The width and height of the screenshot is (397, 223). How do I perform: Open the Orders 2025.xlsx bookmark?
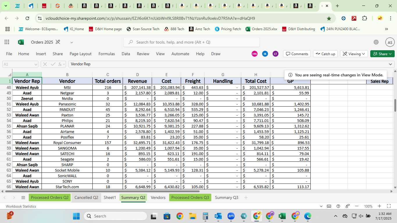point(261,29)
